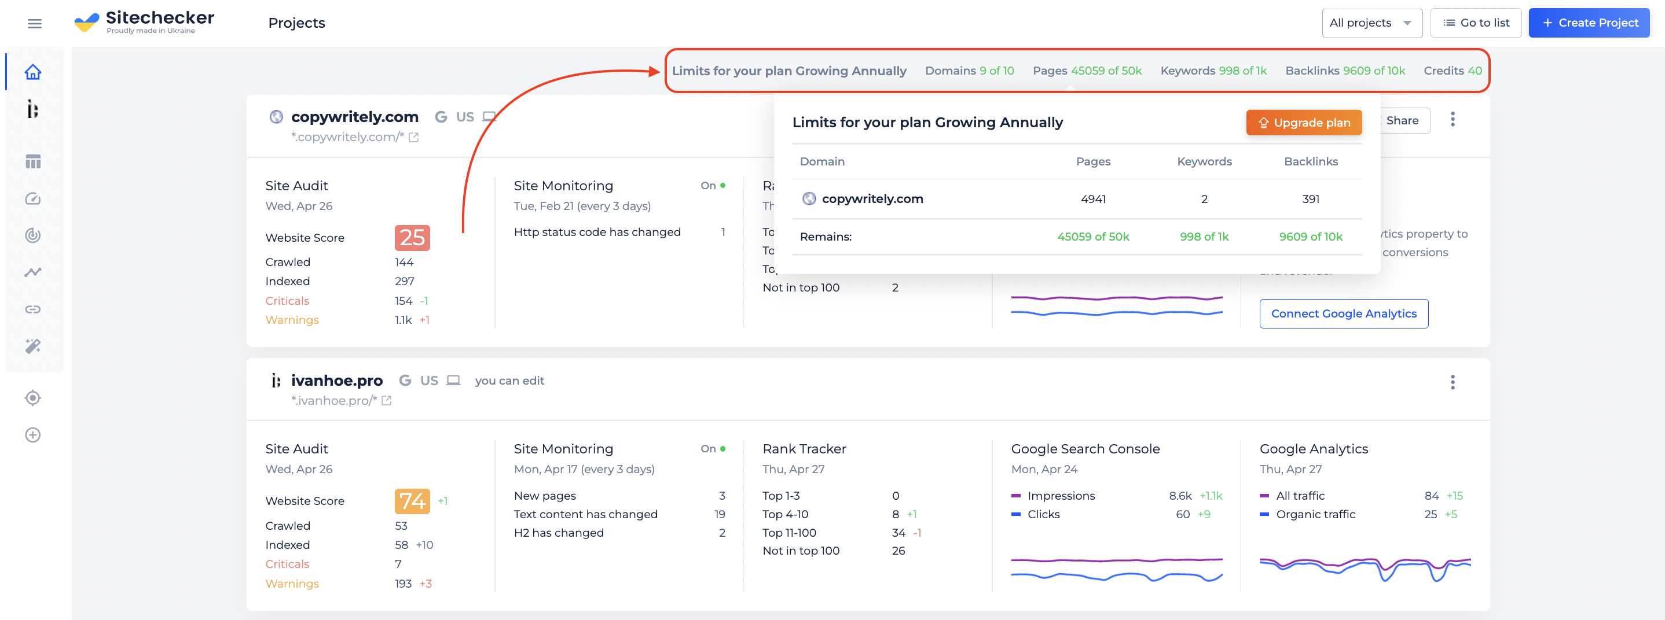Click Http status code has changed entry
The image size is (1665, 620).
(x=619, y=232)
